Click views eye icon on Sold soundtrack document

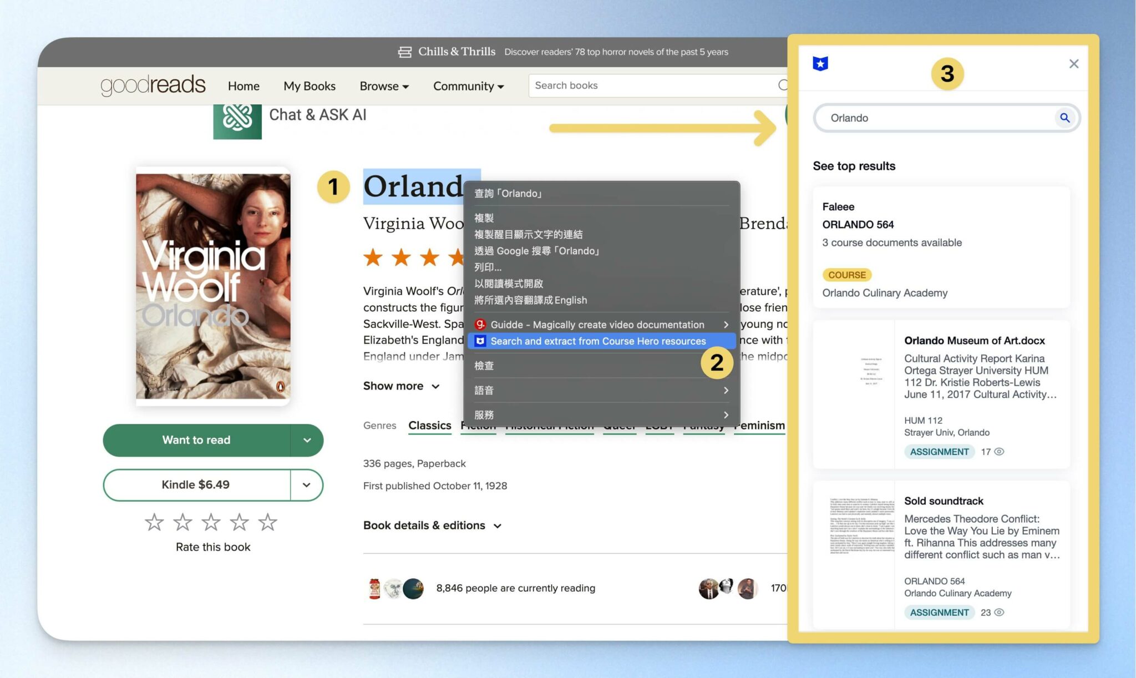pos(999,613)
